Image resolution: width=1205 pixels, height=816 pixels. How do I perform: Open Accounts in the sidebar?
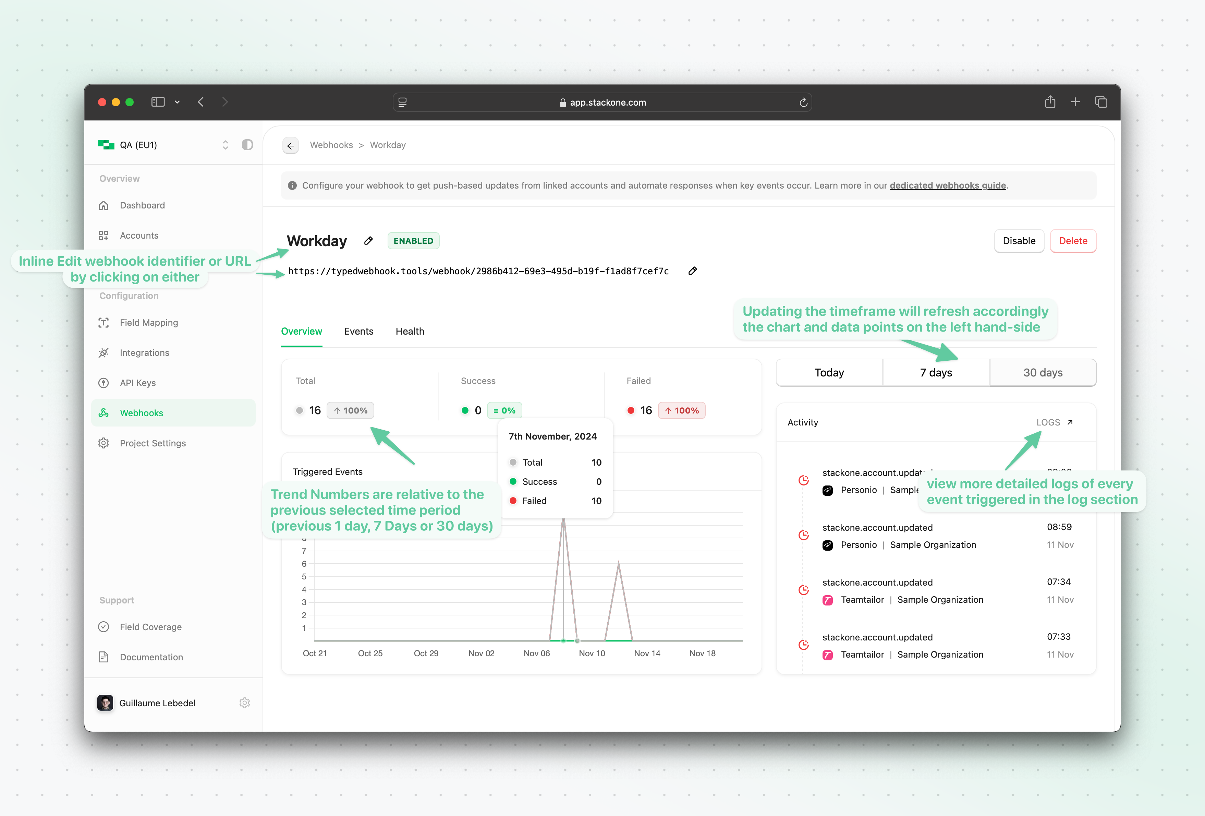[x=173, y=236]
